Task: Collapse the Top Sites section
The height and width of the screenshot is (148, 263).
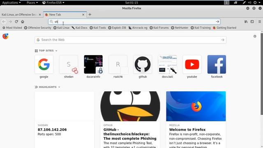Action: click(x=56, y=51)
